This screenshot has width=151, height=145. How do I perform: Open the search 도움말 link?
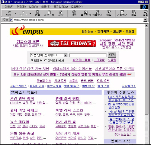tap(112, 60)
